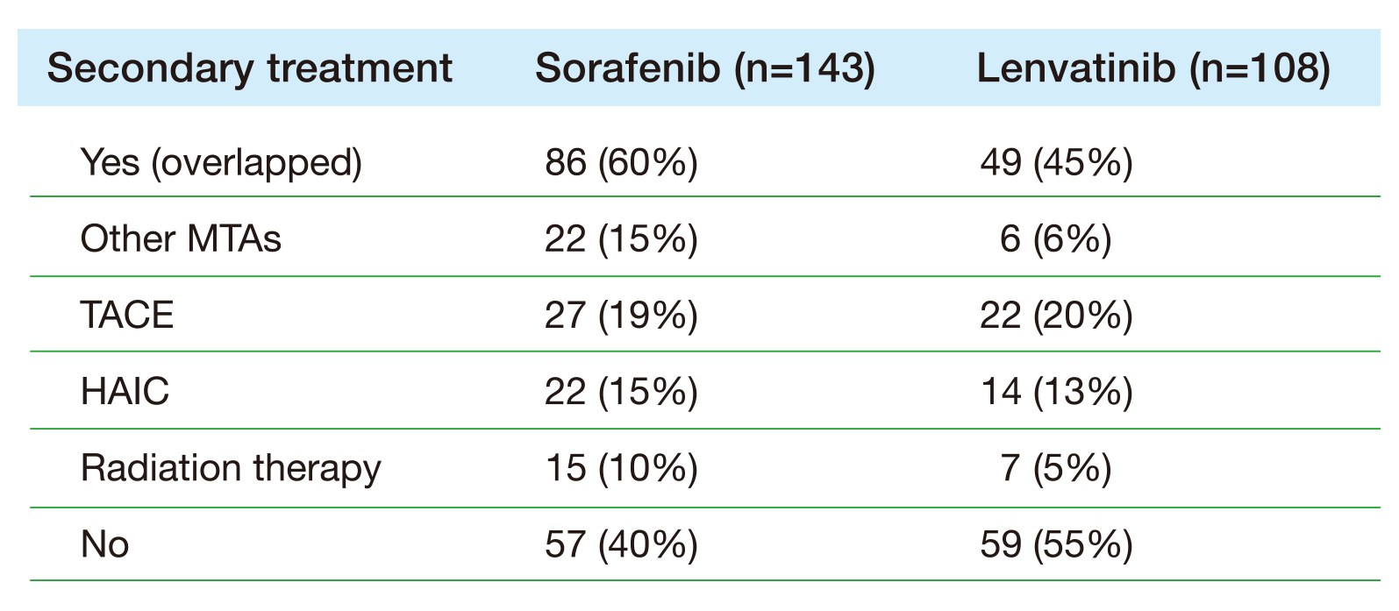Click the Lenvatinib HAIC value 14 (13%)

(1056, 391)
